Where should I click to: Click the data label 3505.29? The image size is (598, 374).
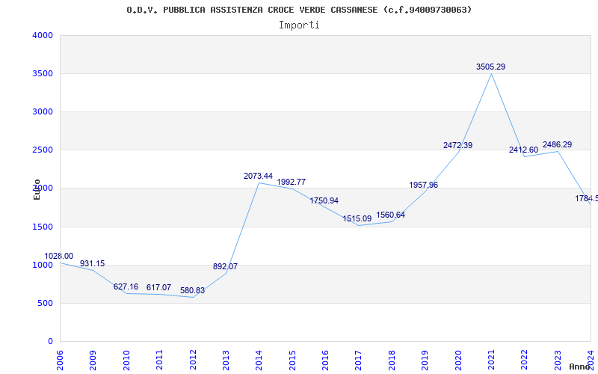point(490,67)
